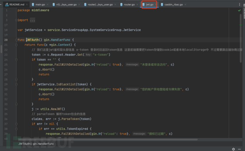Open the settings gear in bottom bar
This screenshot has width=245, height=151.
(x=233, y=149)
